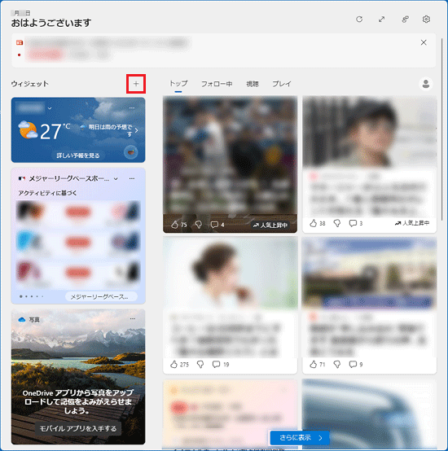Click the ウィジェット heading text
Image resolution: width=448 pixels, height=451 pixels.
point(30,84)
